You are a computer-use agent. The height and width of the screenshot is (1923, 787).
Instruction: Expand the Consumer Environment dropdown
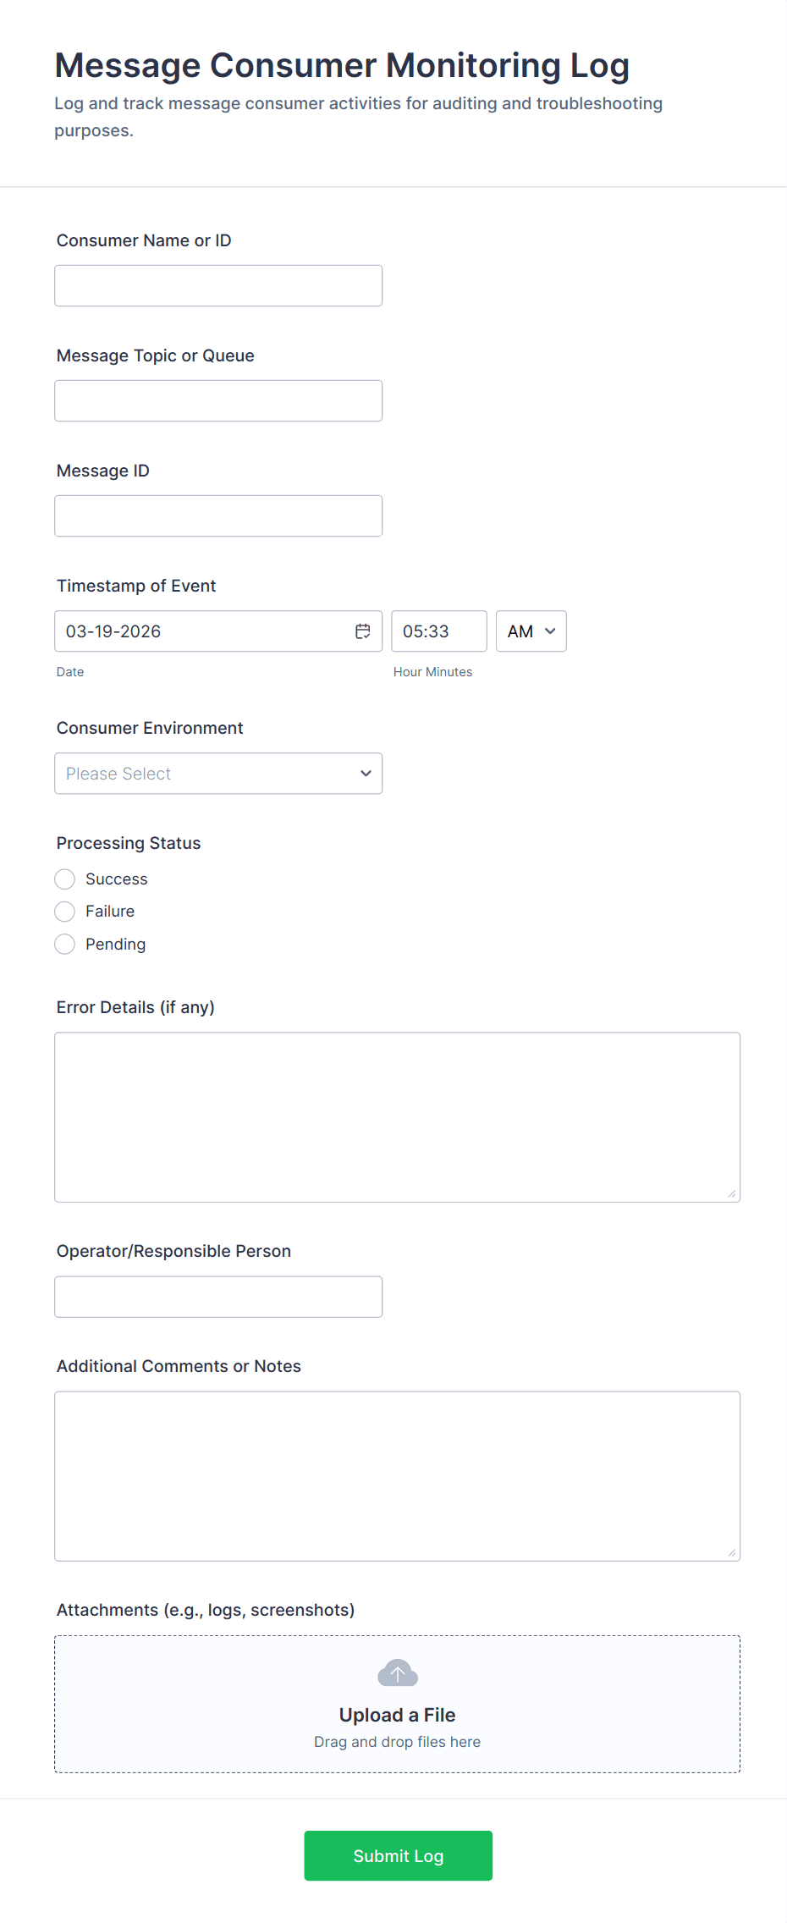point(217,774)
